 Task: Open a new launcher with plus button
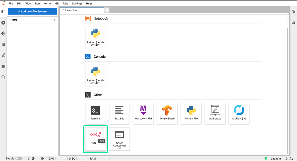click(x=107, y=10)
